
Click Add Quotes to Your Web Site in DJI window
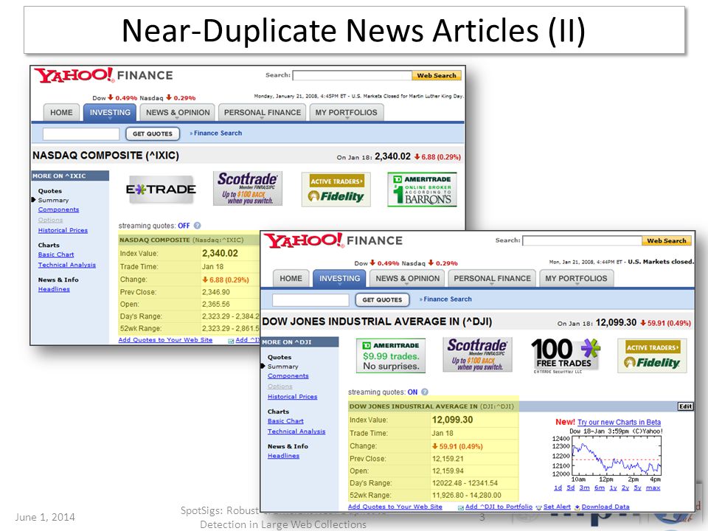[x=395, y=507]
